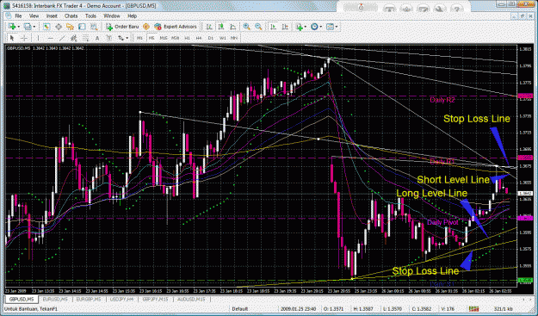Select the Long Level Line label

(431, 193)
